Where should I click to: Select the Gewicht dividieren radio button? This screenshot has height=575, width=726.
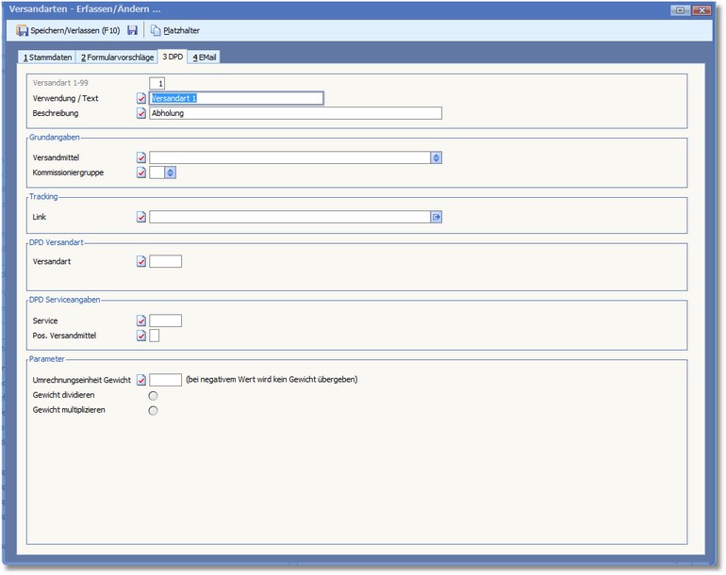click(x=154, y=395)
